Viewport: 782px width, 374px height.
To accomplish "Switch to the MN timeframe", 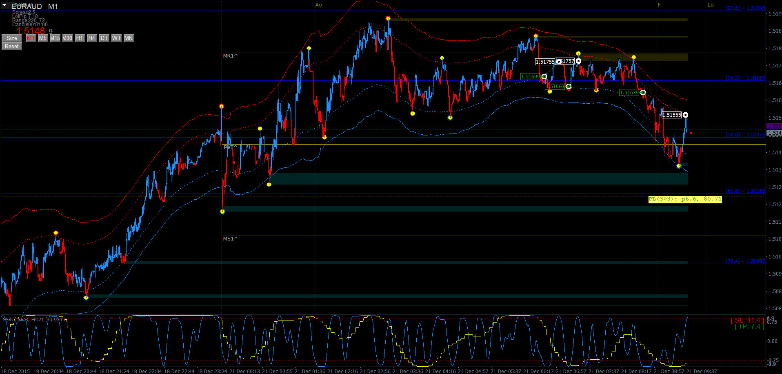I will tap(129, 38).
